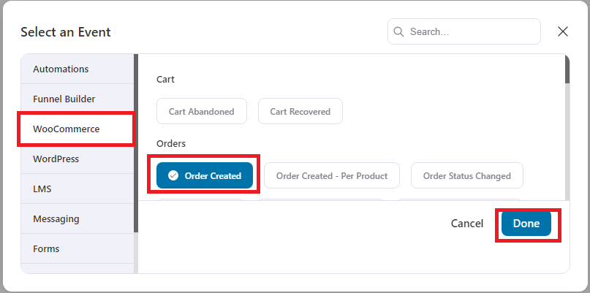Open the Funnel Builder category
The image size is (590, 293).
tap(77, 99)
